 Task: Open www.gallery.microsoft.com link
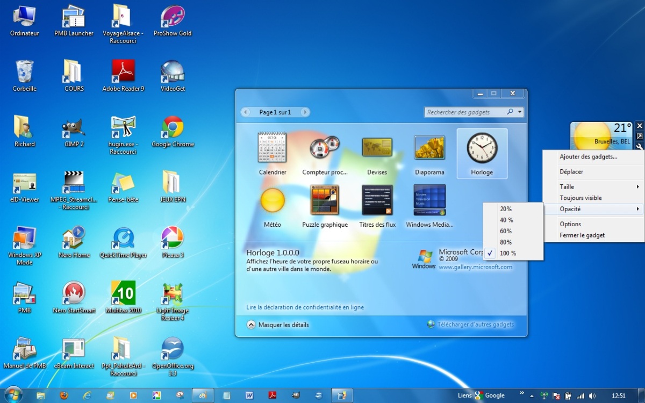point(476,267)
